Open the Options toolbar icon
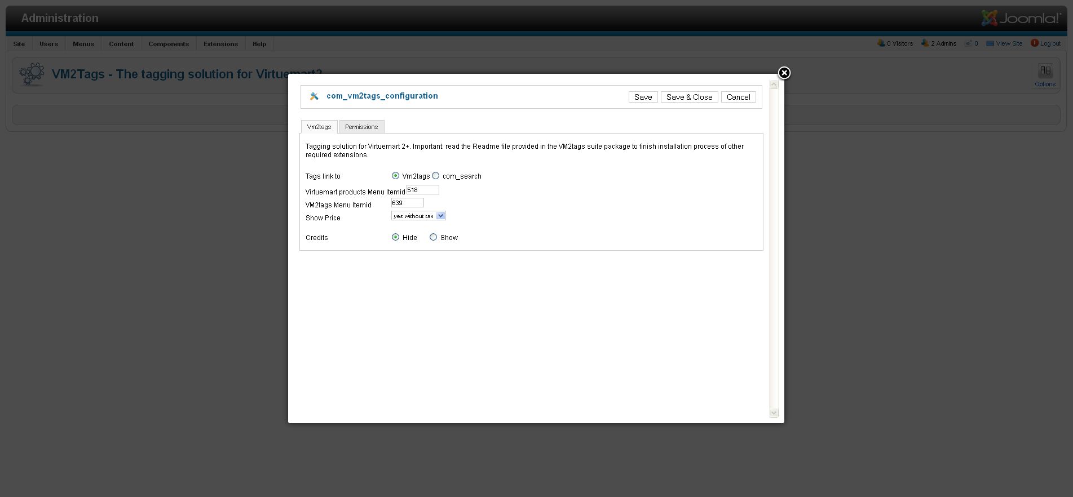 (x=1045, y=75)
